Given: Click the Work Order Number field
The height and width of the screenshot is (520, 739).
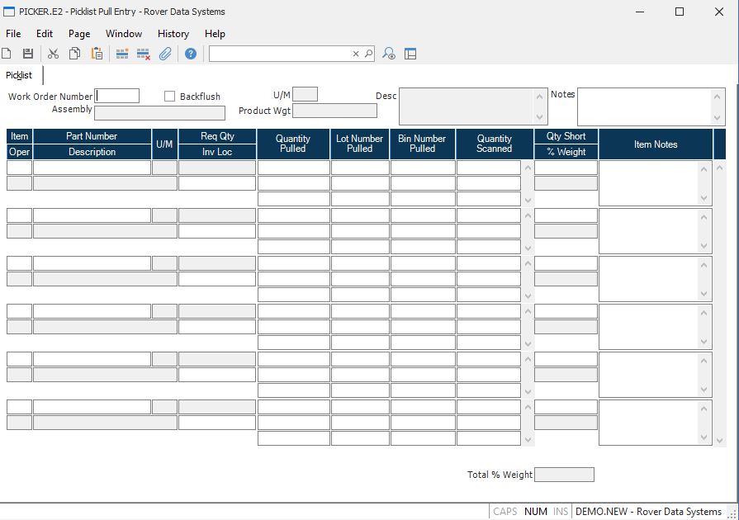Looking at the screenshot, I should (117, 96).
